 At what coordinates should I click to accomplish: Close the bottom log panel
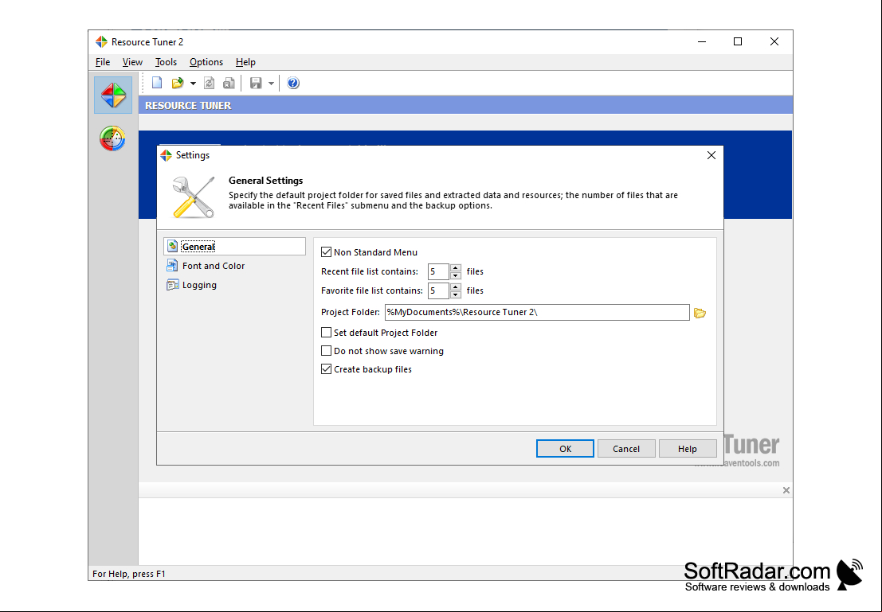tap(786, 490)
